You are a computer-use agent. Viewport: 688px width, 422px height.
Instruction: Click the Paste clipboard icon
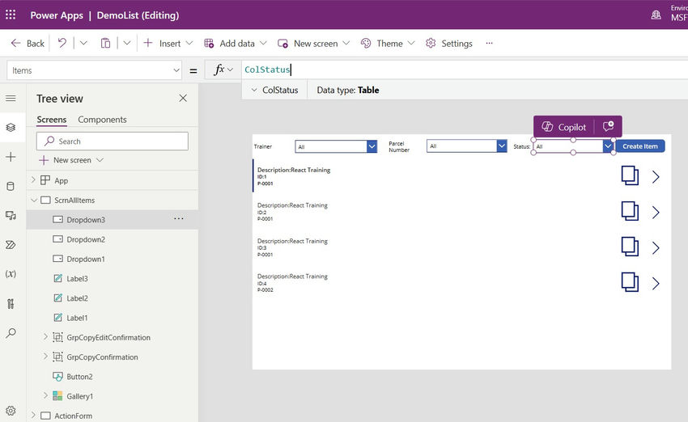[105, 43]
